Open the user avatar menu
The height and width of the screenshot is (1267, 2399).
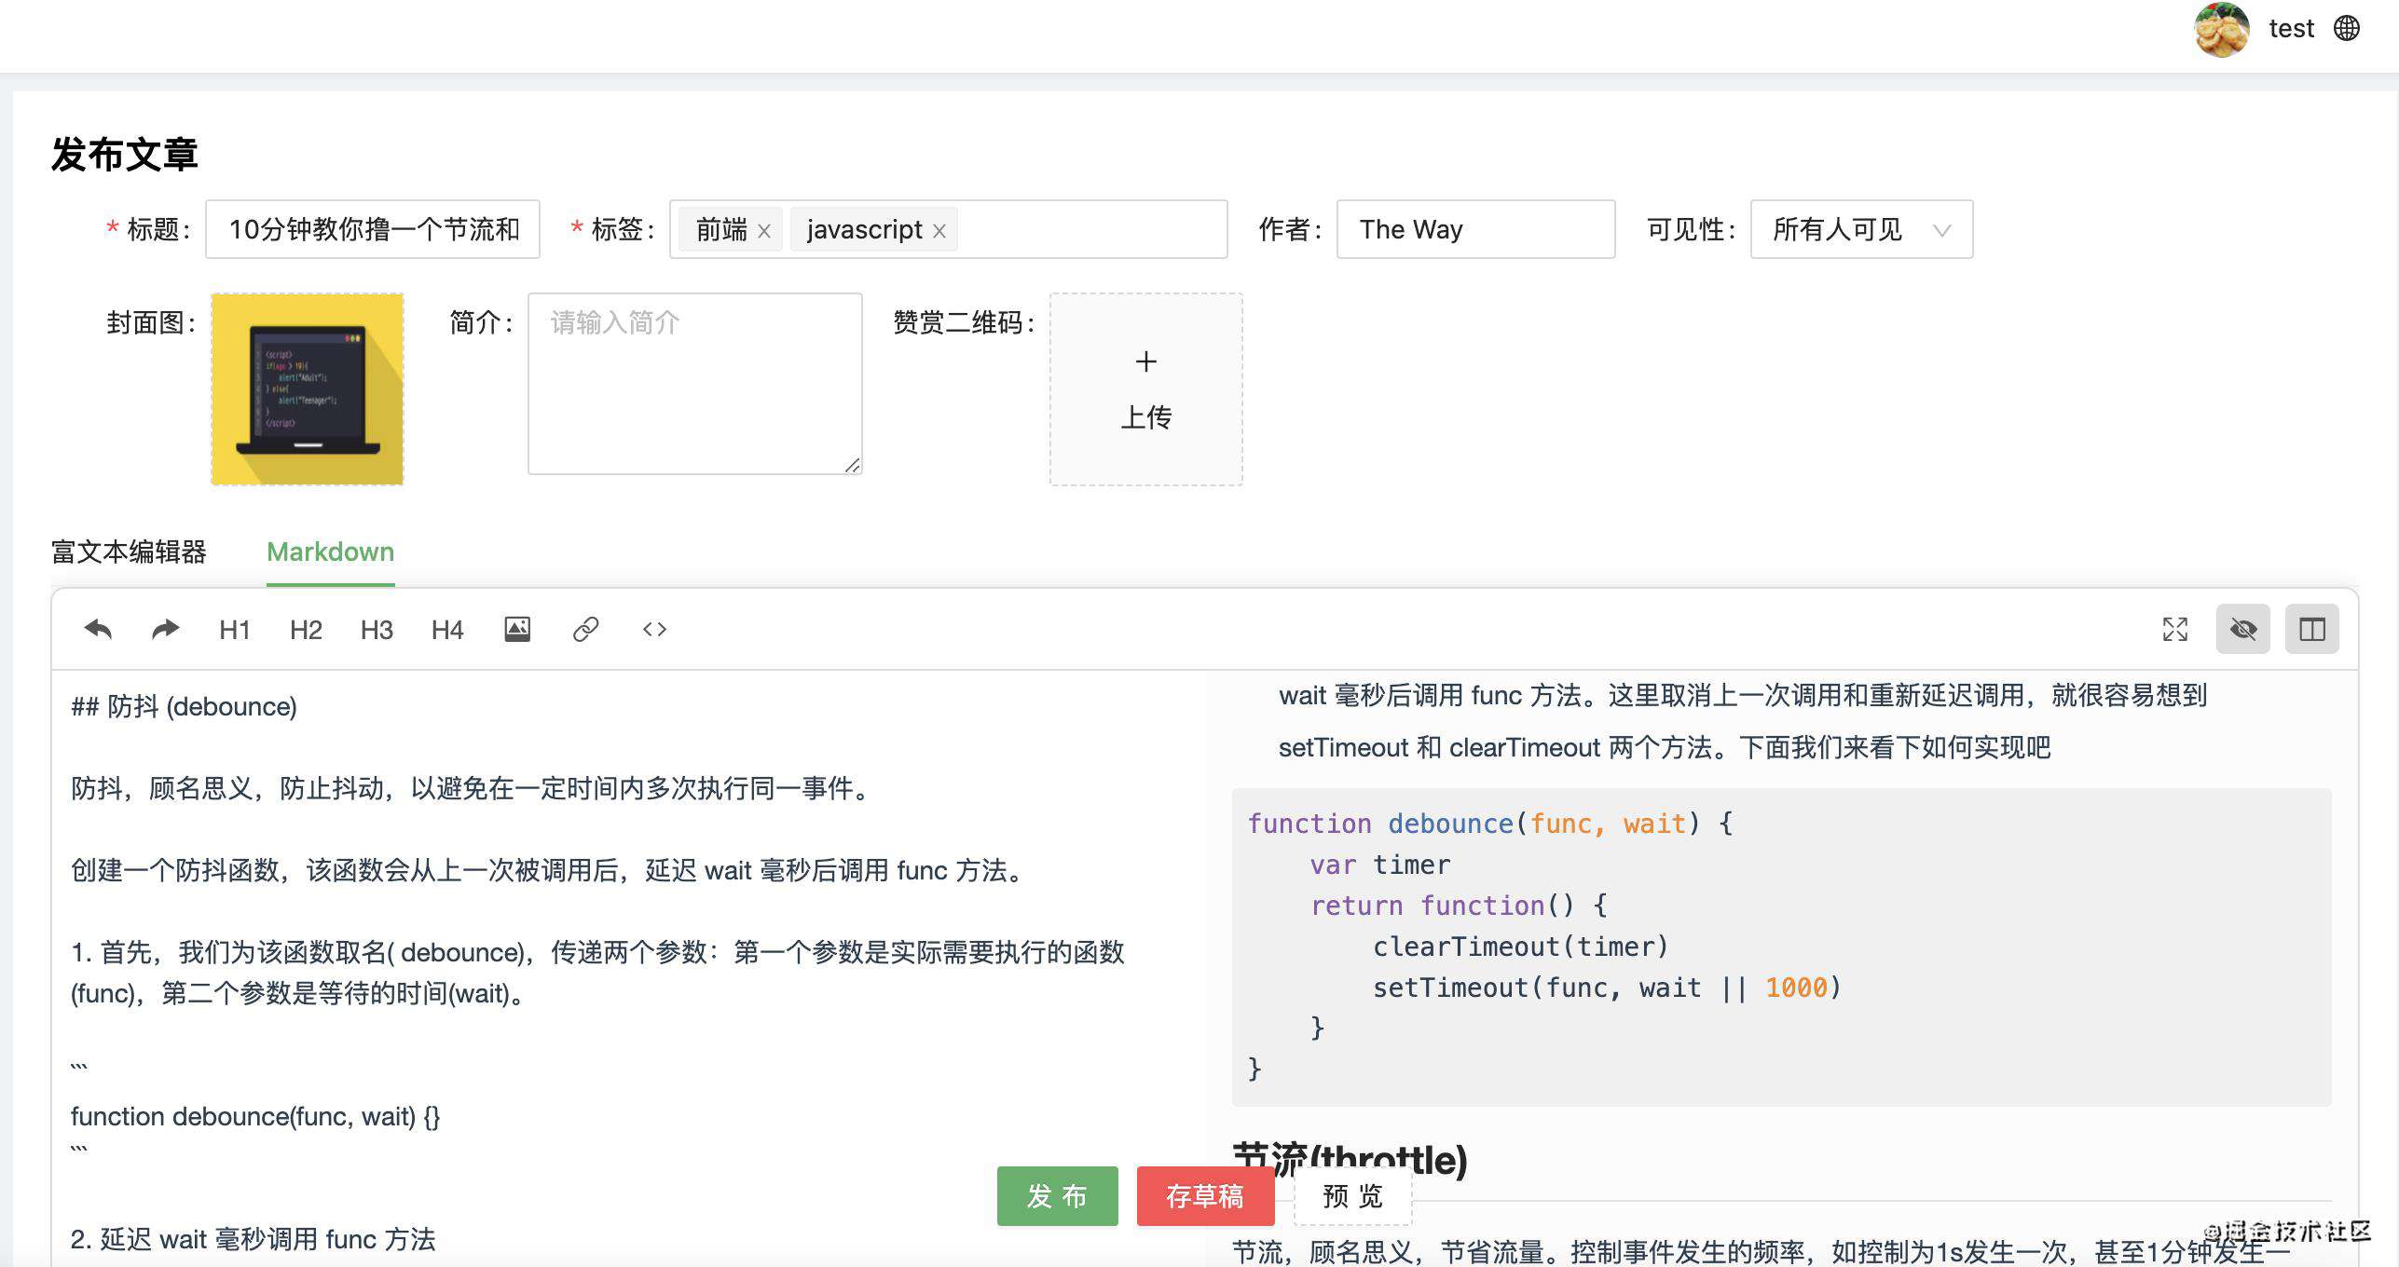(2222, 29)
